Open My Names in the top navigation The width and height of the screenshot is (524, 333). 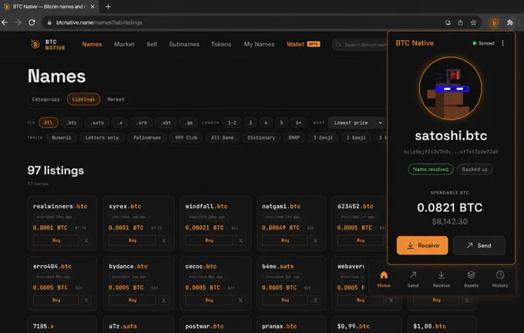tap(259, 44)
